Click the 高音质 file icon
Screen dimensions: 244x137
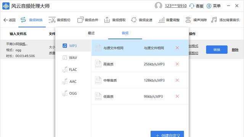98,64
